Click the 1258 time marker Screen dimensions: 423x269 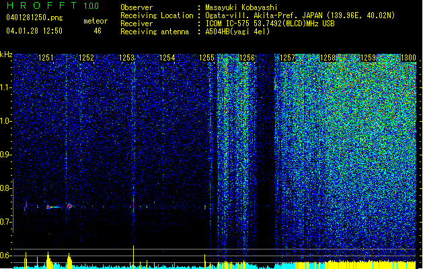(x=328, y=58)
